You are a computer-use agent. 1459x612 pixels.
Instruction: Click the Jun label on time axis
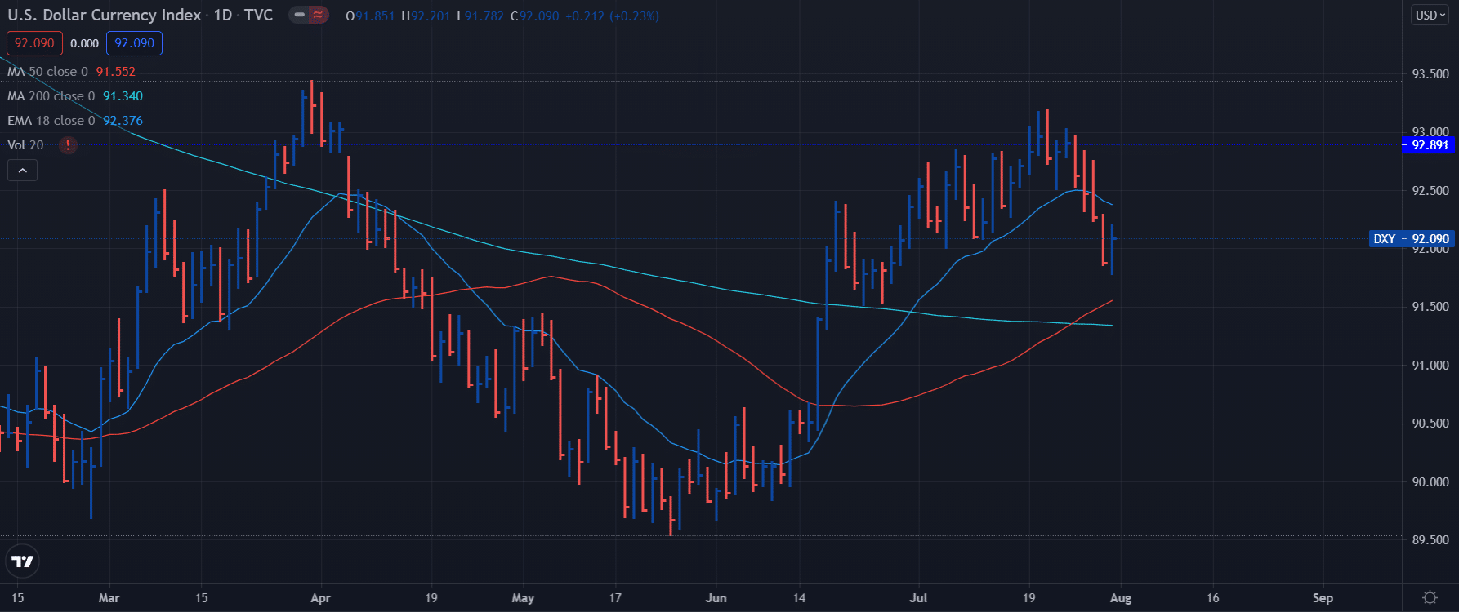[x=716, y=598]
